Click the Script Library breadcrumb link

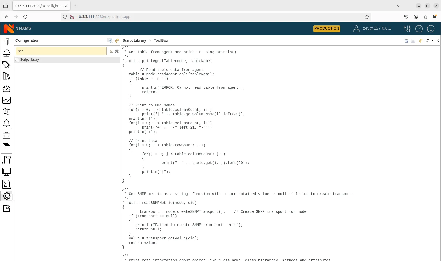[134, 40]
